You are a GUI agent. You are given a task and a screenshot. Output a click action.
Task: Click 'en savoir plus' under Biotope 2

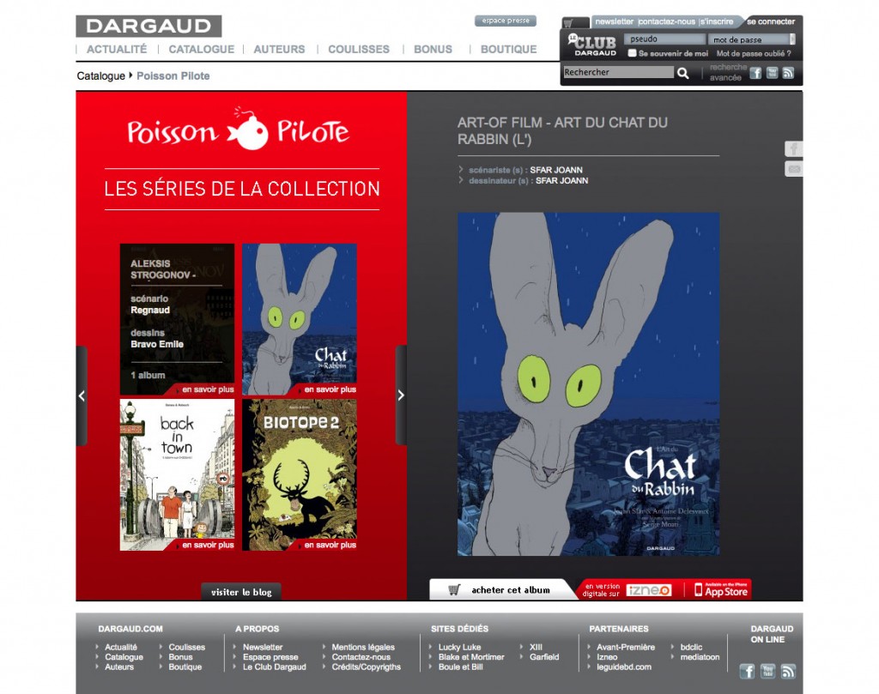[330, 545]
